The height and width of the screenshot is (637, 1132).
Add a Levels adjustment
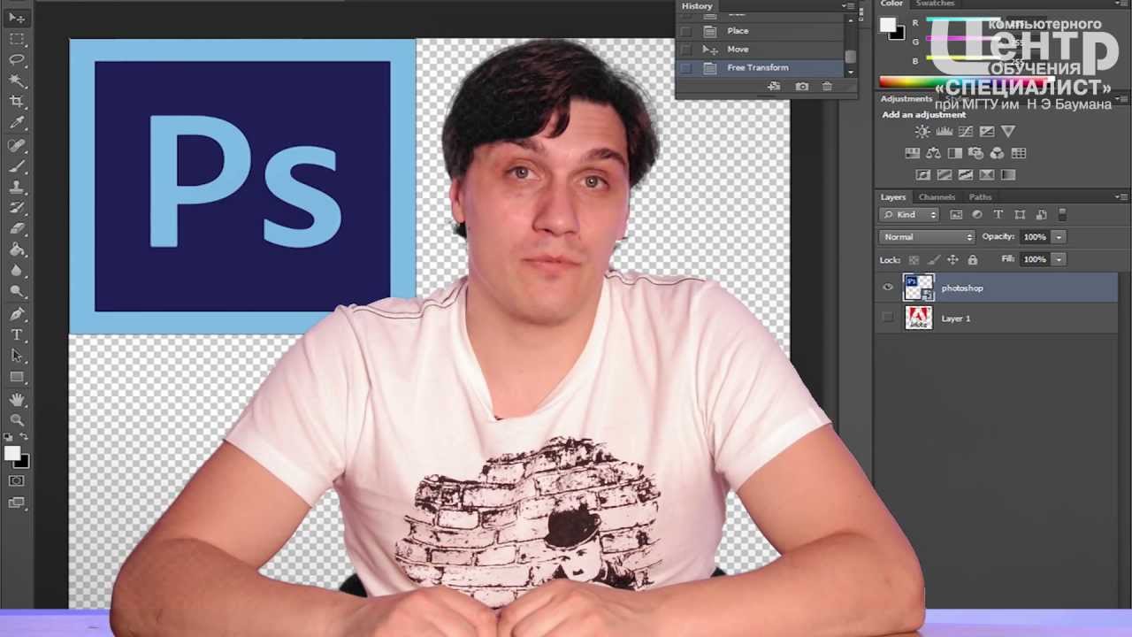pyautogui.click(x=944, y=131)
